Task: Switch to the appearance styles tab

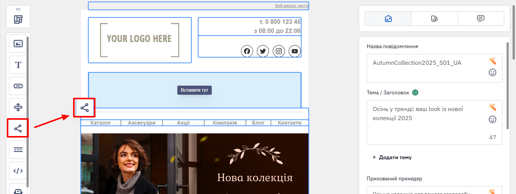Action: 435,19
